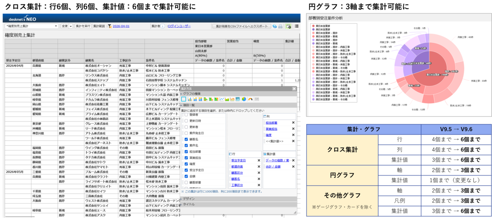Screen dimensions: 492x218
Task: Expand the デザイン section
Action: 238,199
